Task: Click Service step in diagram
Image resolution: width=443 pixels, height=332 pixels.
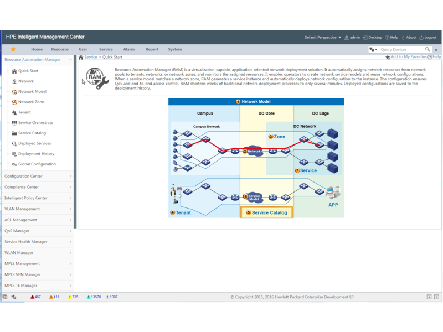Action: coord(306,170)
